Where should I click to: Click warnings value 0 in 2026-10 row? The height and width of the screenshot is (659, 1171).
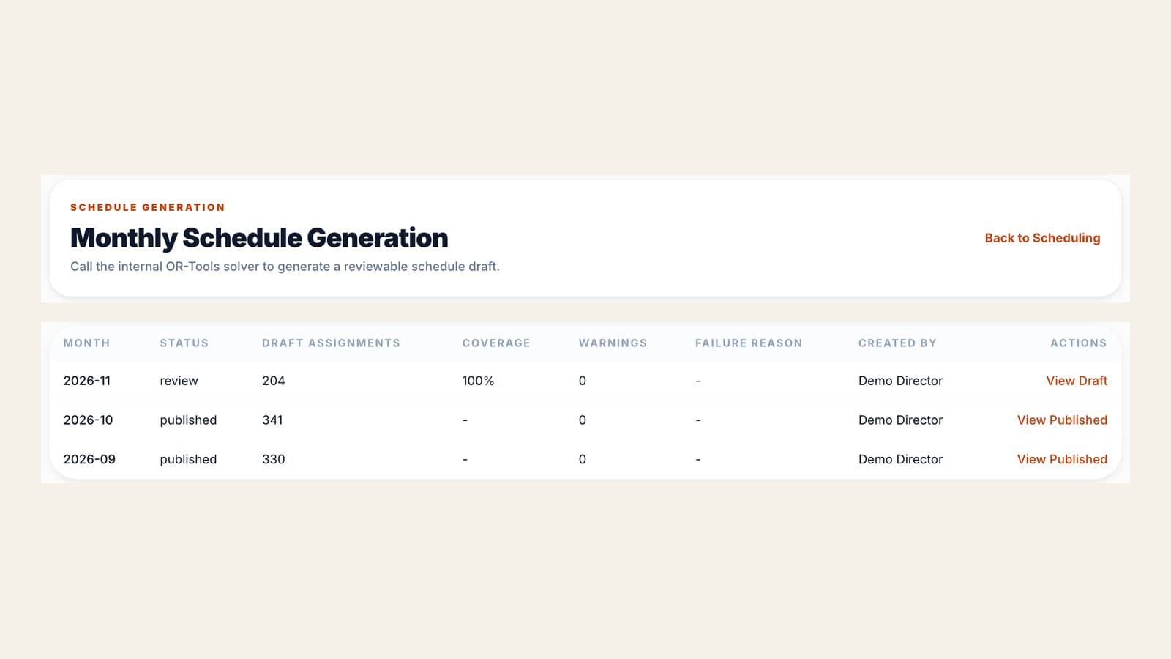click(x=583, y=420)
